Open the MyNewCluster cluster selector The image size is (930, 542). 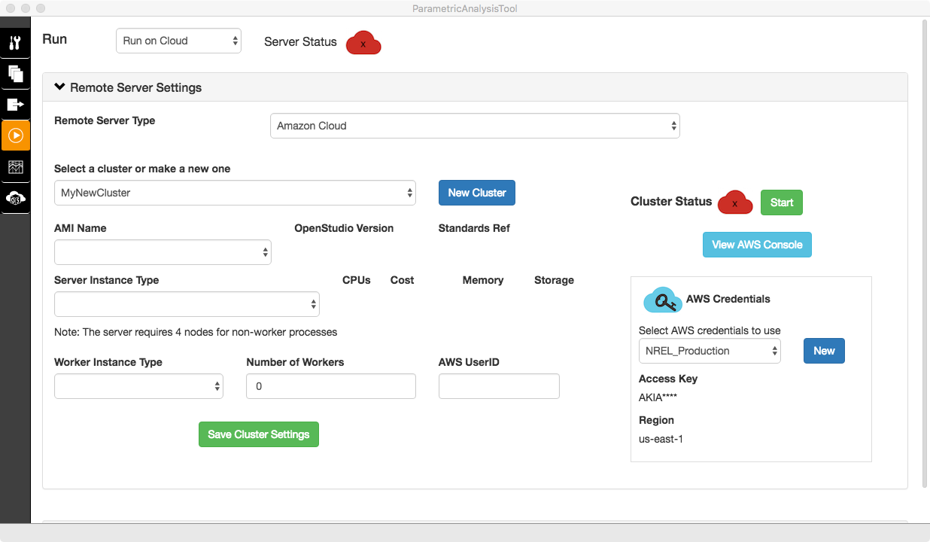tap(235, 193)
